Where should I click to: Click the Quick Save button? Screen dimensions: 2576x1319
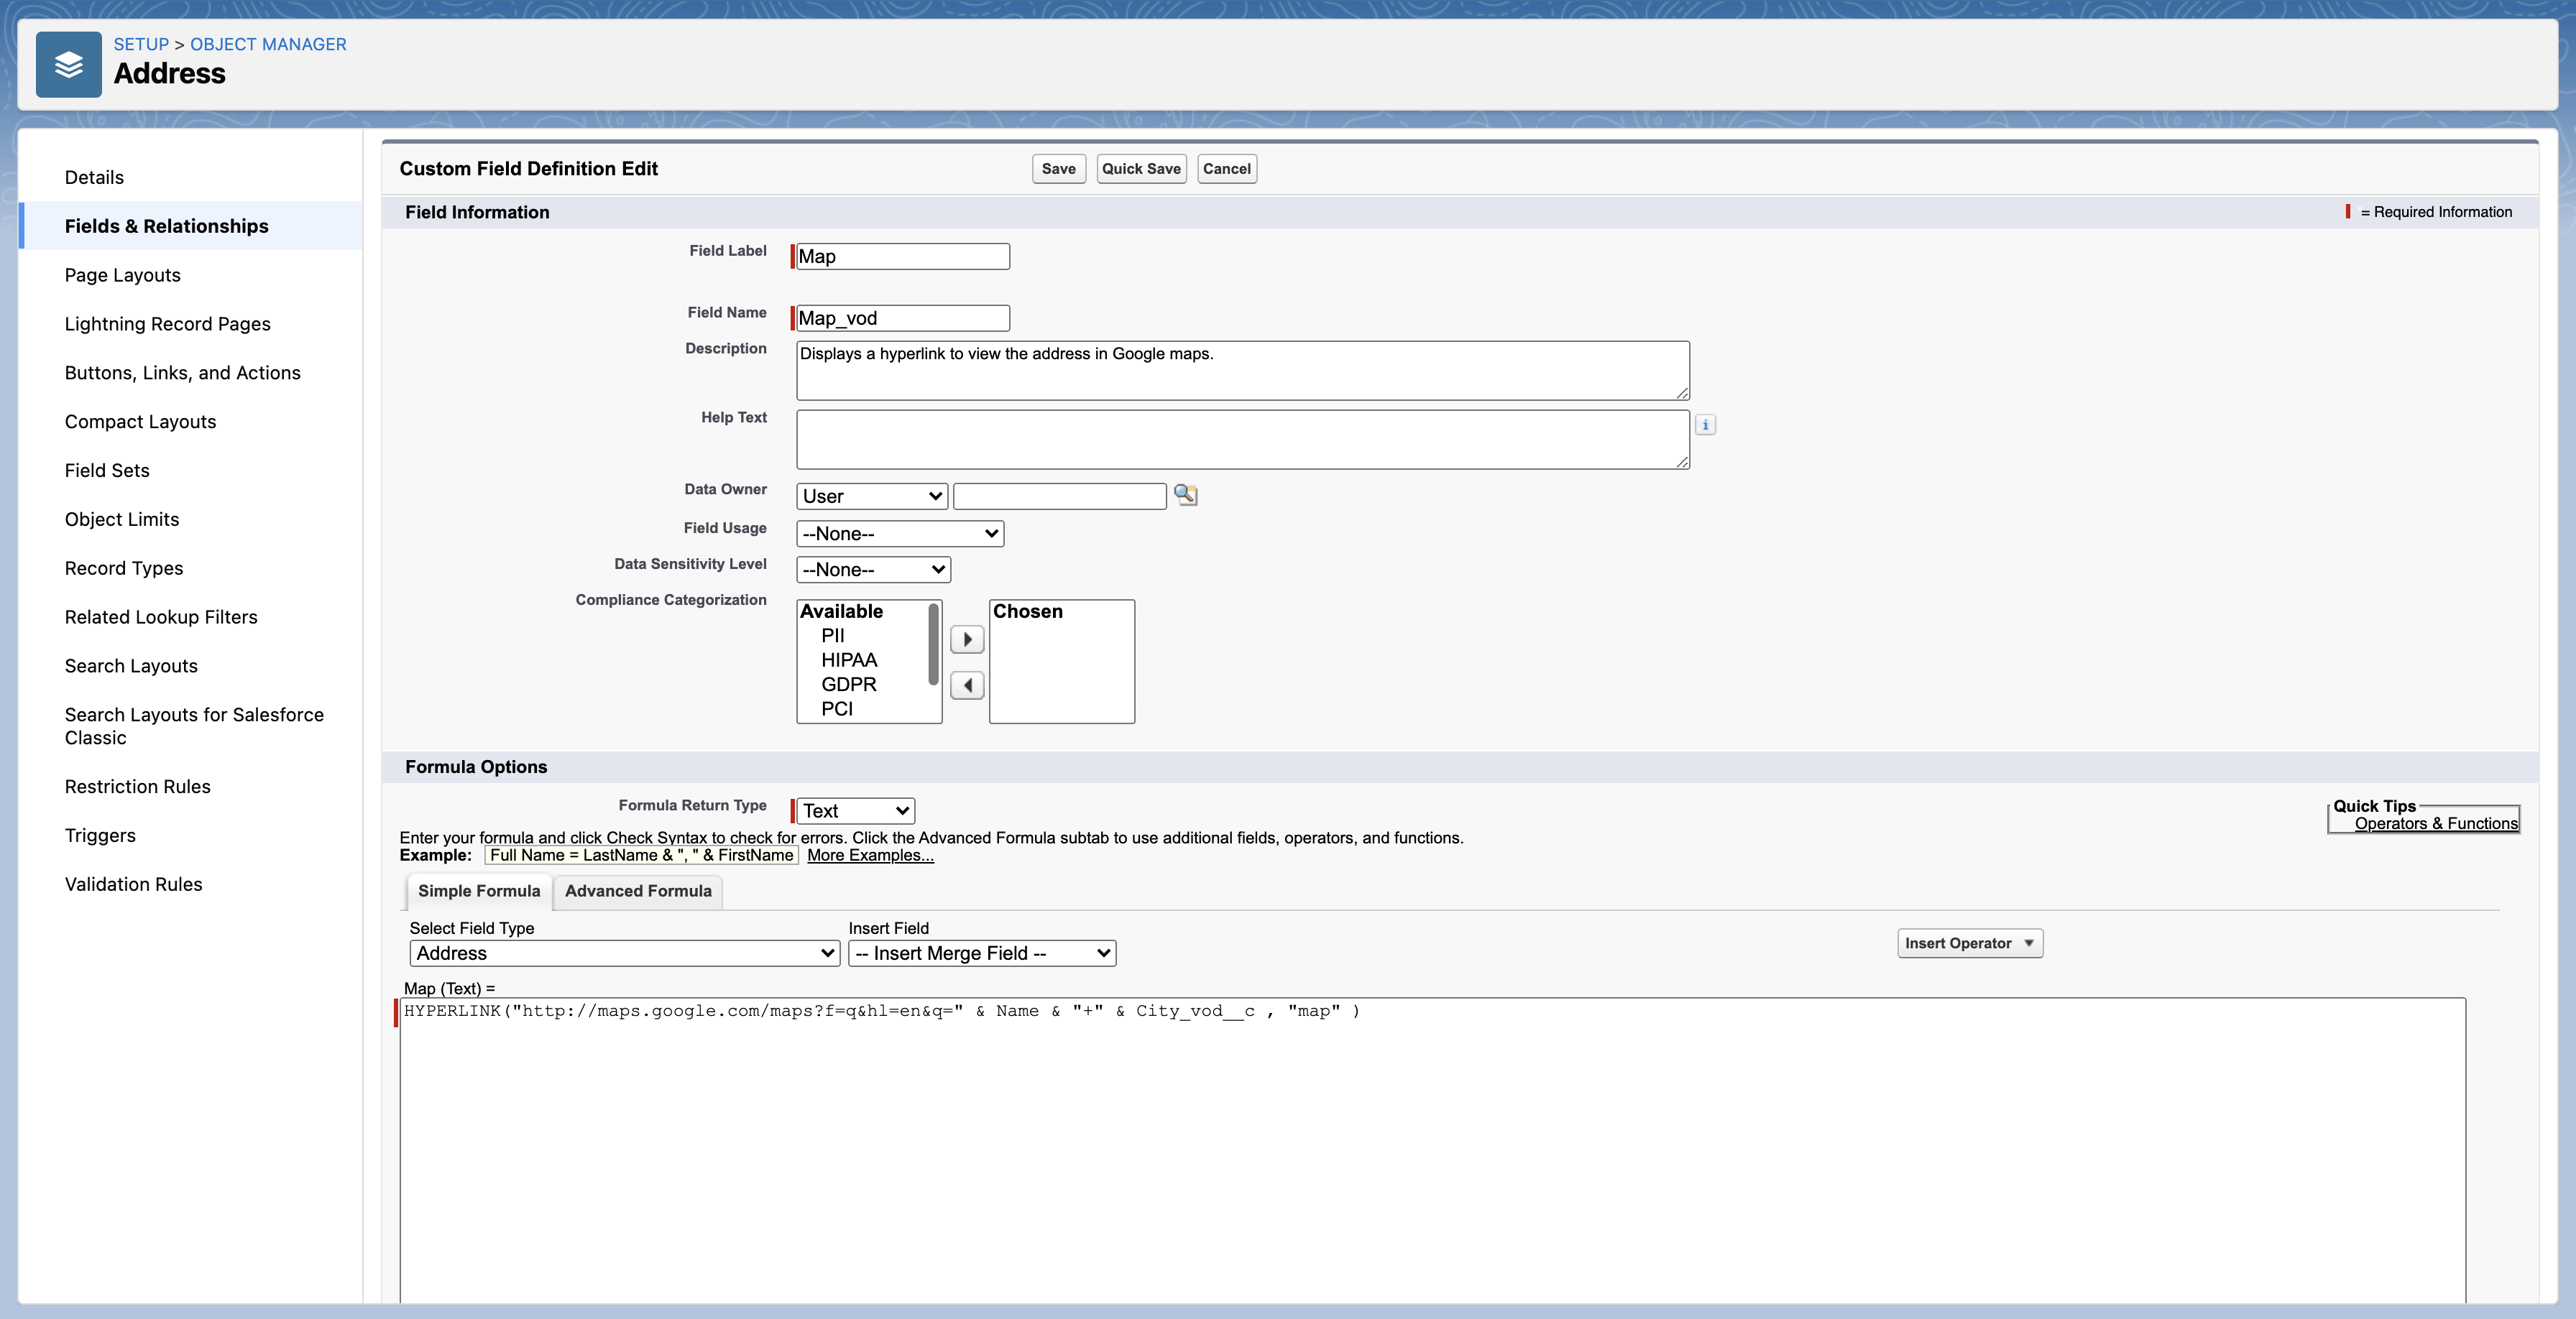[x=1140, y=169]
